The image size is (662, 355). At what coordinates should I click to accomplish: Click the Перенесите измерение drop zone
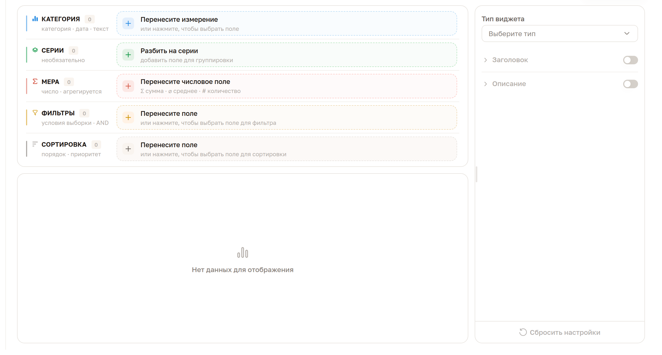point(287,23)
